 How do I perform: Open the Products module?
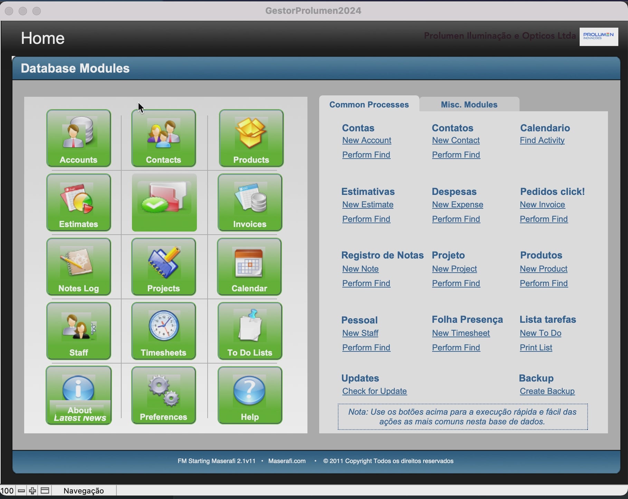coord(251,138)
